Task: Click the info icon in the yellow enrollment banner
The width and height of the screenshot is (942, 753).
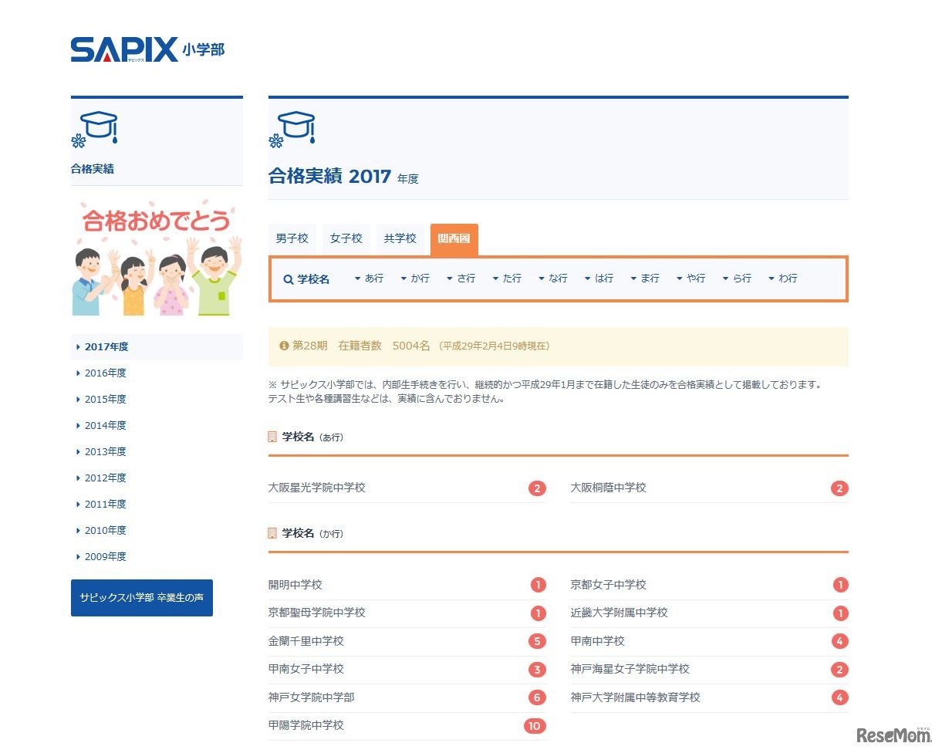Action: click(x=284, y=346)
